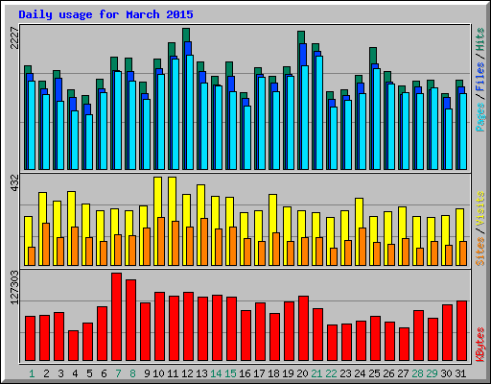This screenshot has height=384, width=491.
Task: Select day 5 on the x-axis
Action: (x=89, y=373)
